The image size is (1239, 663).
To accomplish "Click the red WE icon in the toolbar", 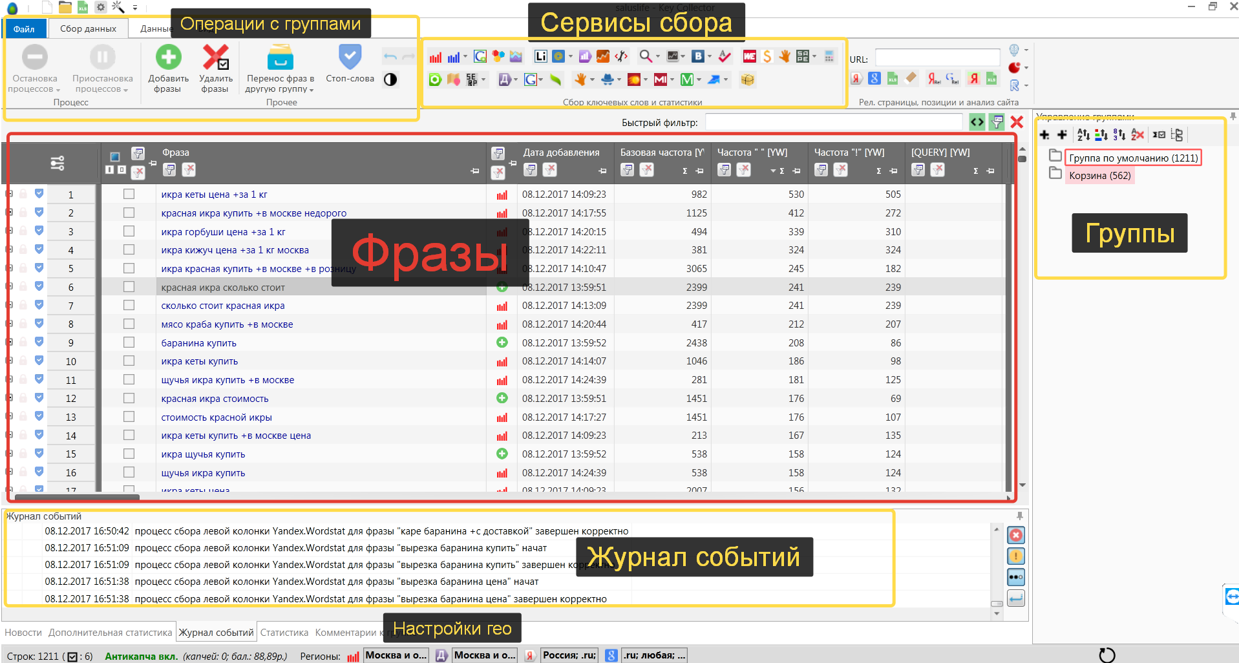I will point(749,57).
